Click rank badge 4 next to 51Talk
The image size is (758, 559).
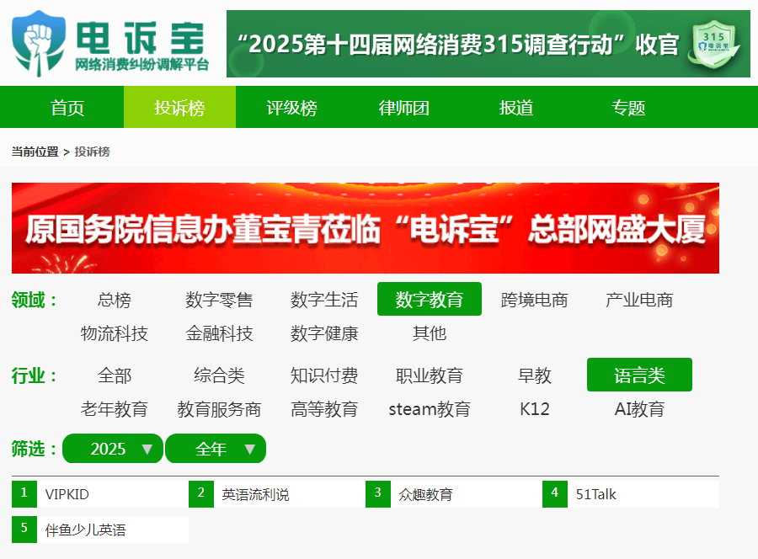pos(554,494)
